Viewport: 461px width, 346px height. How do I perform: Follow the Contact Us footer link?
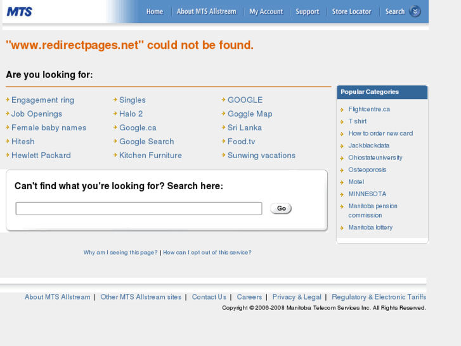[209, 297]
